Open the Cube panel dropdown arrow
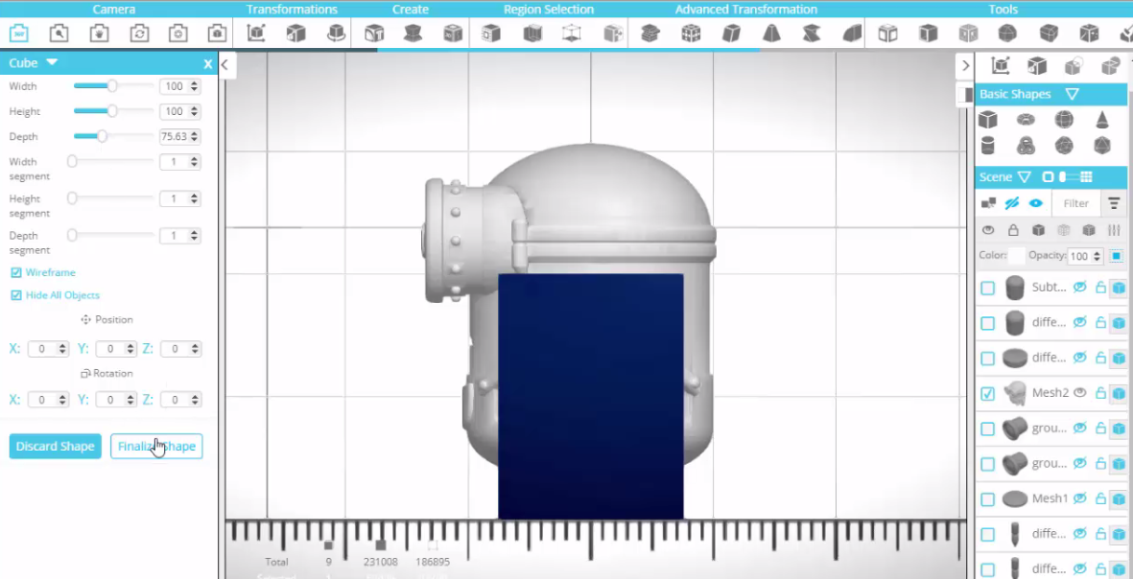 51,63
